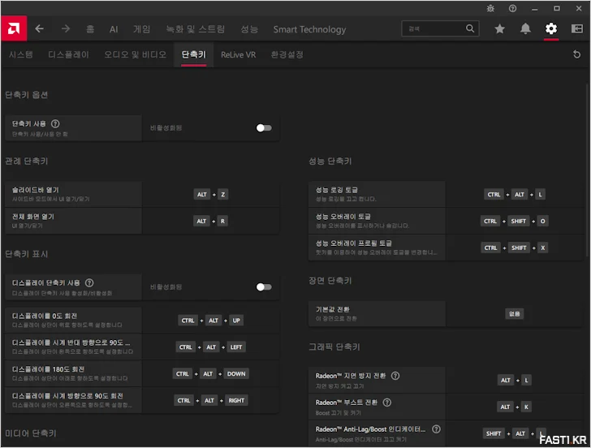The height and width of the screenshot is (448, 591).
Task: Open the 게임 menu tab
Action: coord(142,29)
